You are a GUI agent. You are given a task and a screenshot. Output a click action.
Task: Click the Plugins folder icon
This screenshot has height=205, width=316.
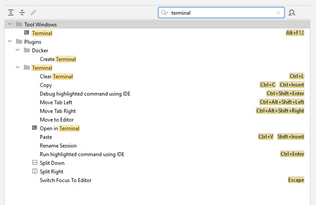[19, 42]
